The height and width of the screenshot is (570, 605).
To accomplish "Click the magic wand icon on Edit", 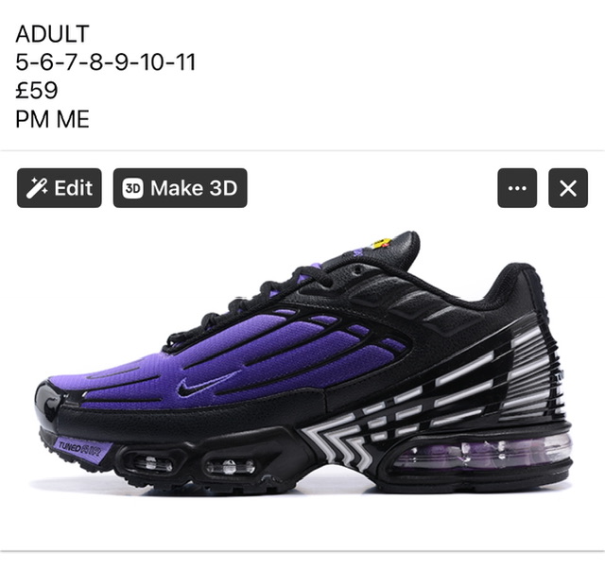I will 37,188.
